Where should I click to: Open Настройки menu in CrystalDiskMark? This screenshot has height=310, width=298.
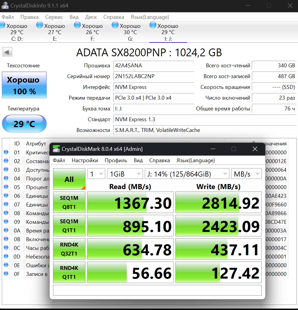85,160
